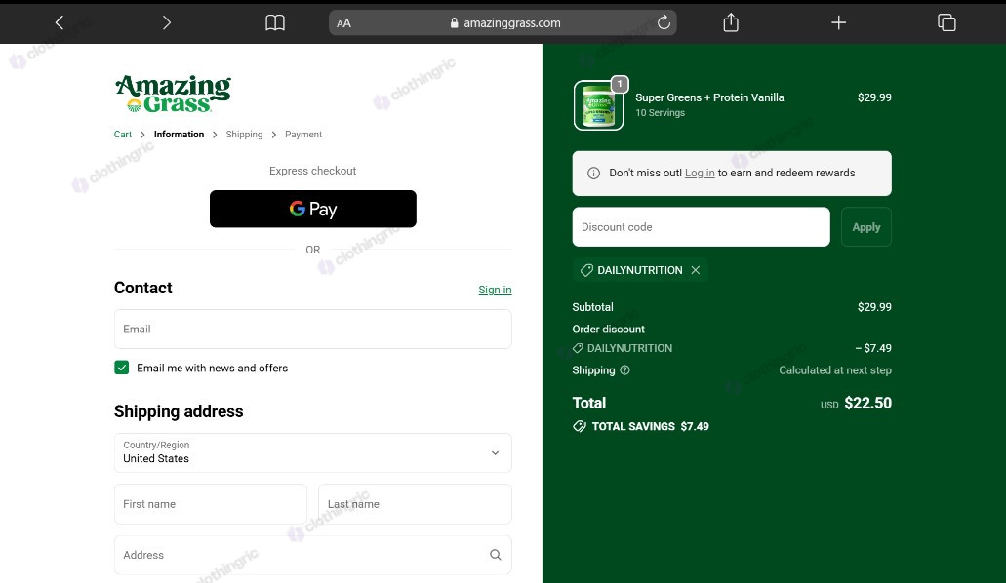Click the amazinggrass.com address bar

coord(503,23)
